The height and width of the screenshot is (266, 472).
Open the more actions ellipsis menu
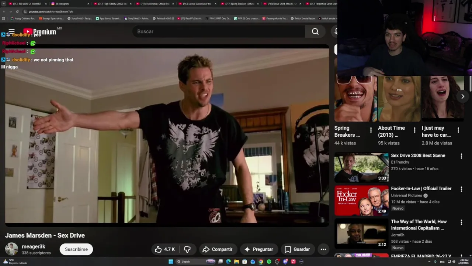[x=323, y=249]
